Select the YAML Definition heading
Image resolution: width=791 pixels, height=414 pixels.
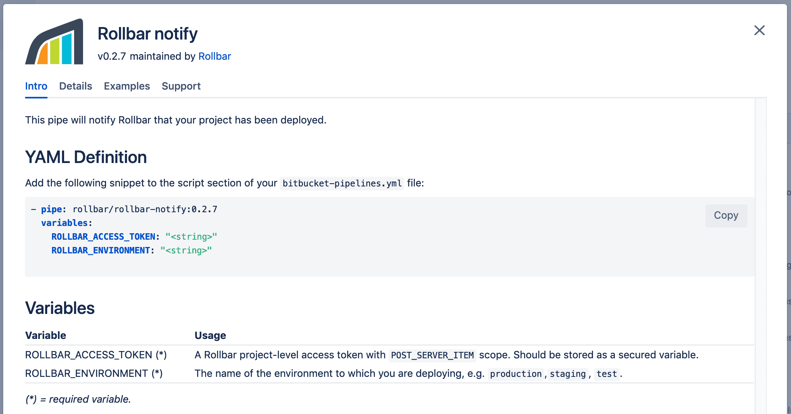(86, 157)
